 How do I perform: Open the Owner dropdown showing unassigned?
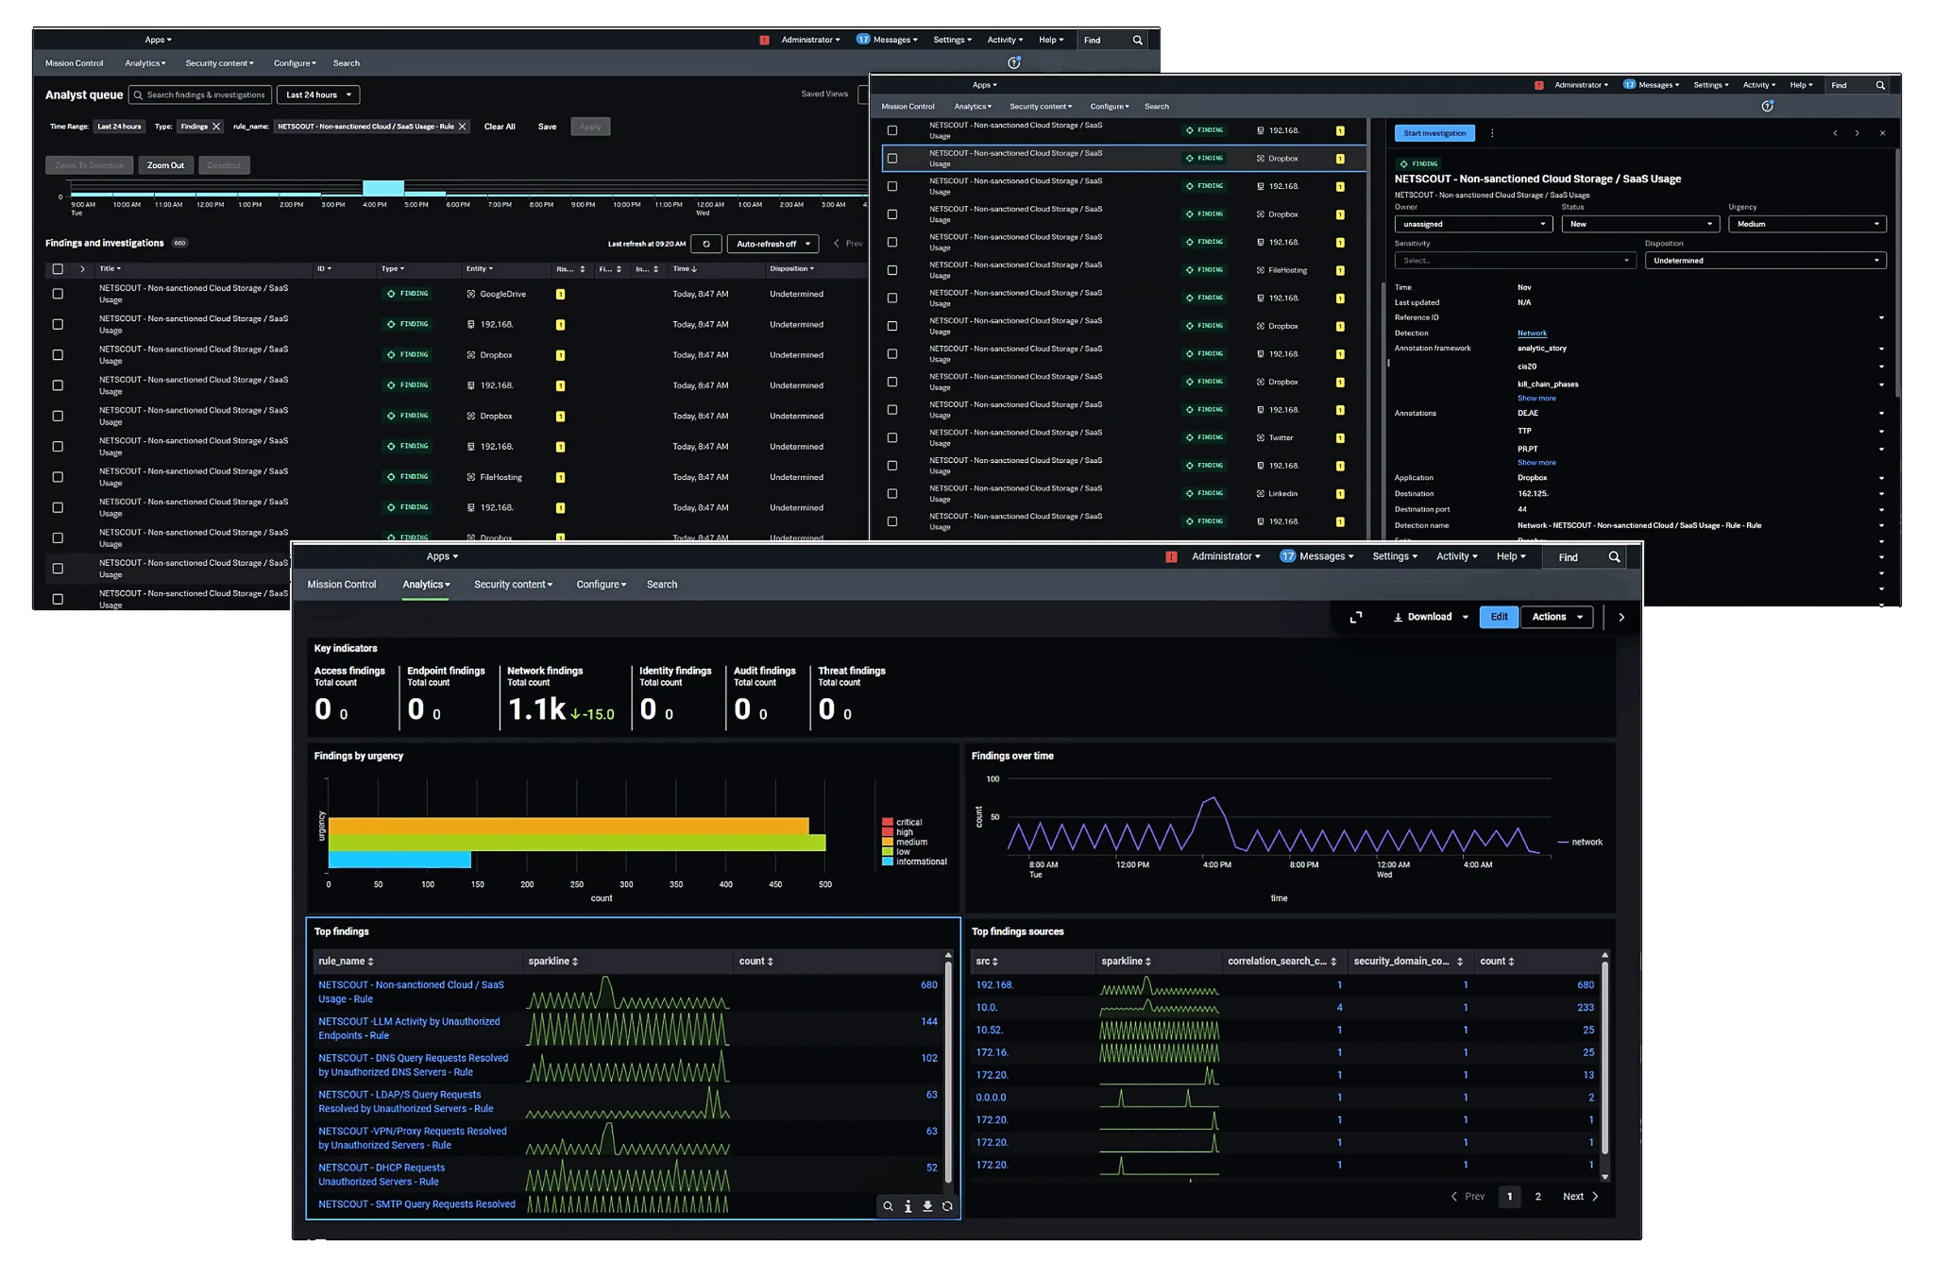(x=1473, y=224)
